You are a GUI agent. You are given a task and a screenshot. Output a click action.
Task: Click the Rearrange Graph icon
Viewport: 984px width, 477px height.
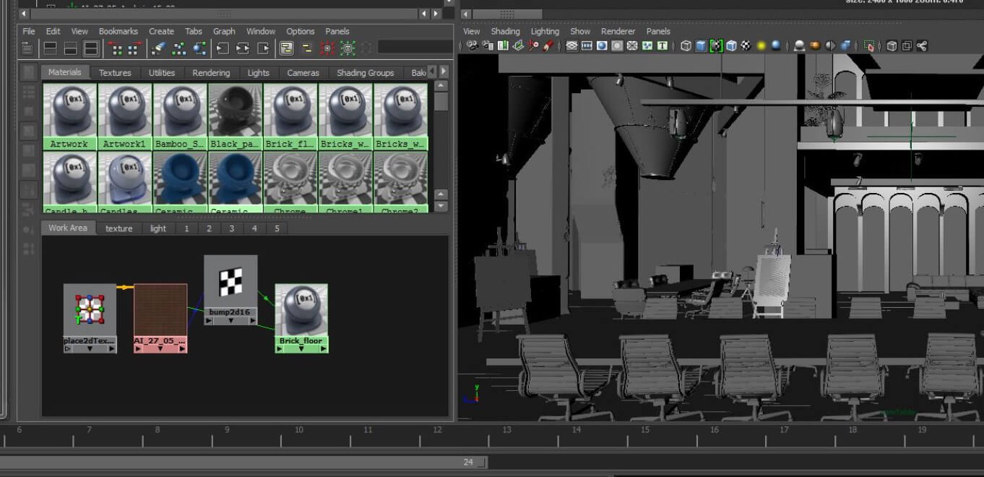[178, 48]
